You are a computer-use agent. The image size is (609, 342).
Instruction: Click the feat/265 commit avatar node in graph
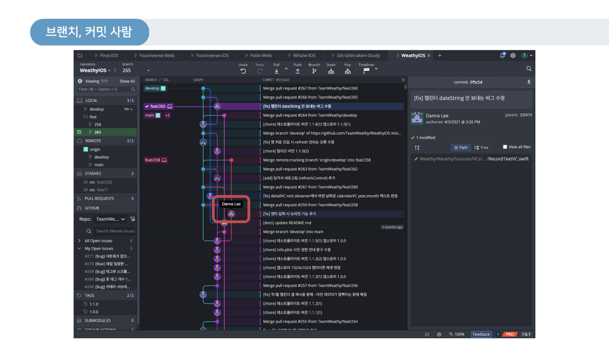(217, 106)
